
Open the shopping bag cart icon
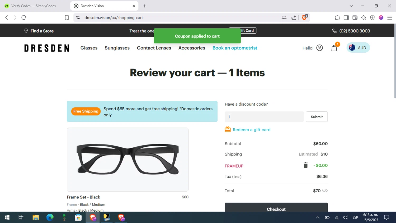coord(334,48)
